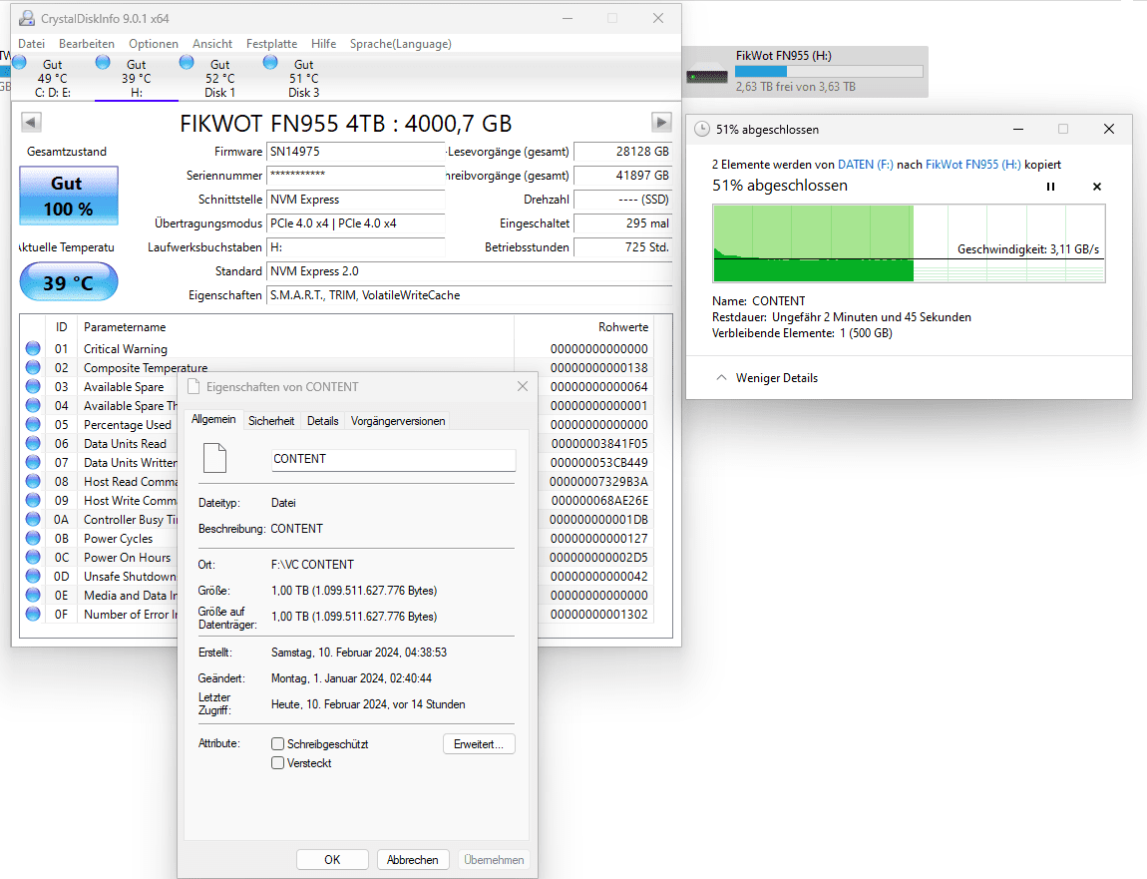Image resolution: width=1147 pixels, height=879 pixels.
Task: Click the CONTENT file name field
Action: [x=394, y=459]
